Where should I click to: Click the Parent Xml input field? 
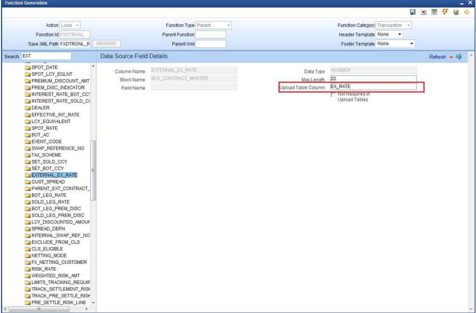pyautogui.click(x=211, y=44)
